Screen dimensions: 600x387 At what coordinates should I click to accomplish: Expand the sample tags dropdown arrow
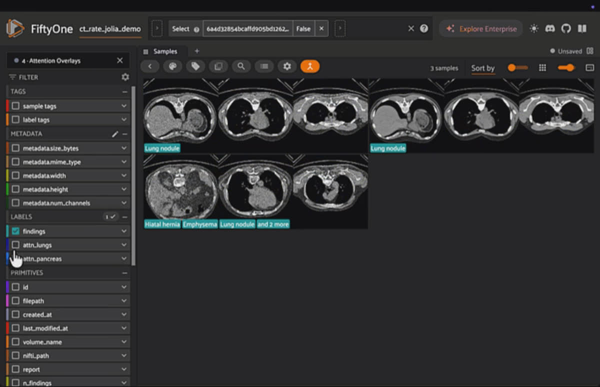point(124,106)
